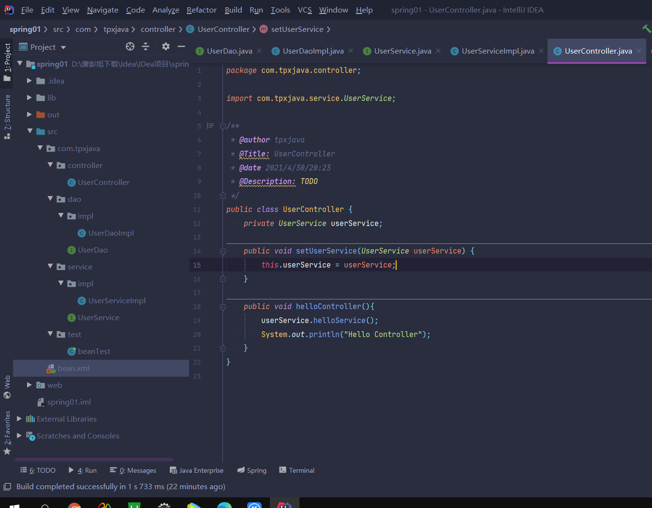Collapse all in Project panel
This screenshot has width=652, height=508.
click(146, 46)
